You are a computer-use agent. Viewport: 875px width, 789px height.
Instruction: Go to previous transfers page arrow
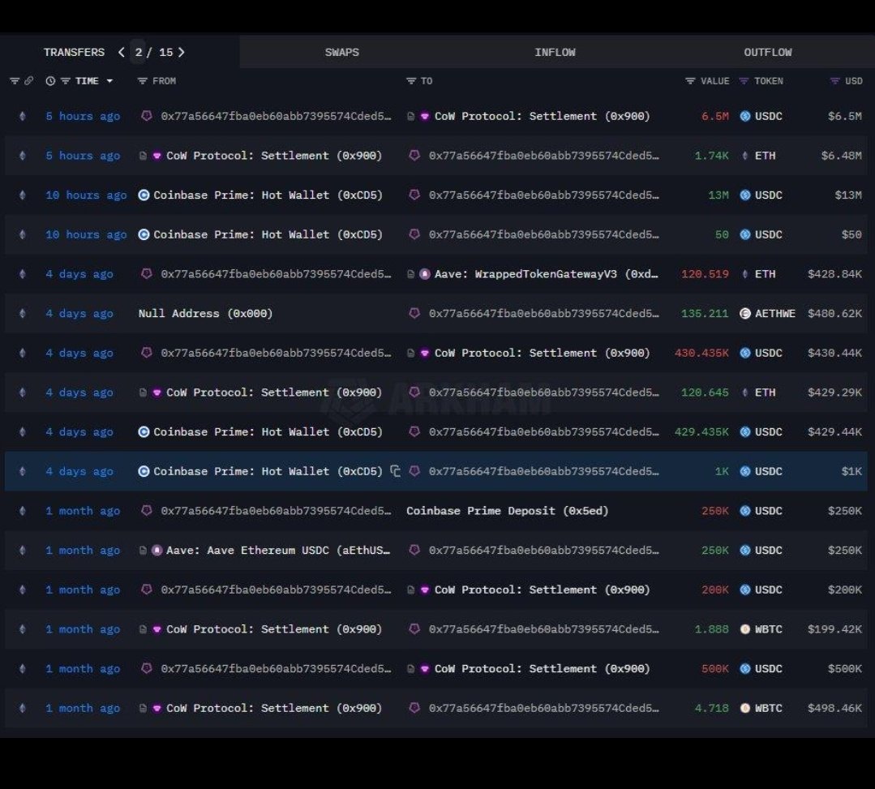tap(121, 52)
